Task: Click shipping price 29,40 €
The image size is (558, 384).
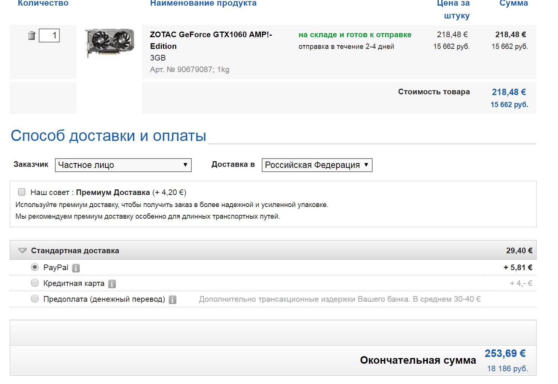Action: pyautogui.click(x=519, y=251)
